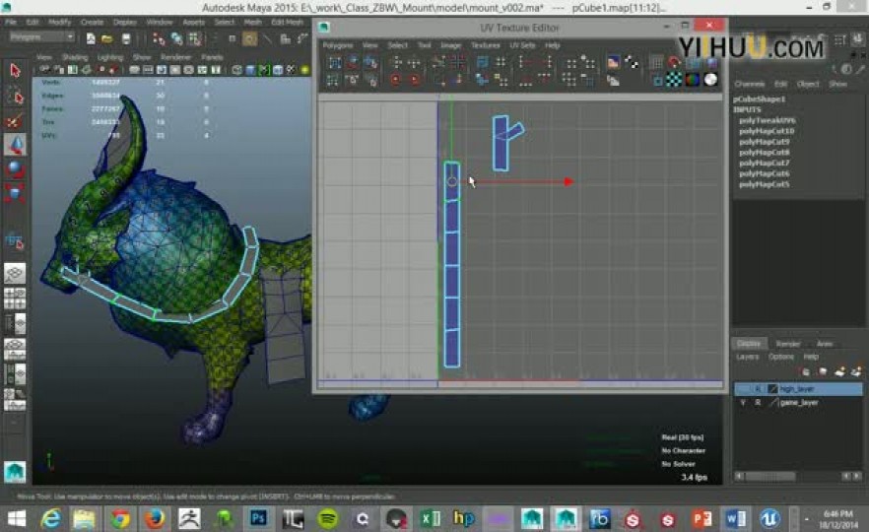869x532 pixels.
Task: Toggle visibility V of game_layer
Action: [x=743, y=403]
